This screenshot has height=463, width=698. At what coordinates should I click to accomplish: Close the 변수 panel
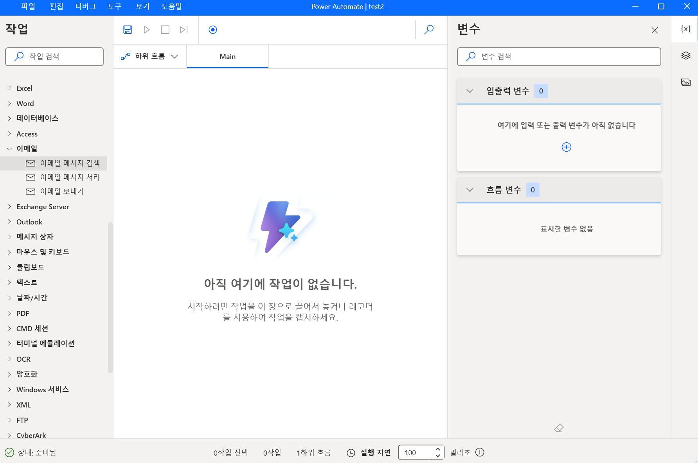tap(655, 30)
